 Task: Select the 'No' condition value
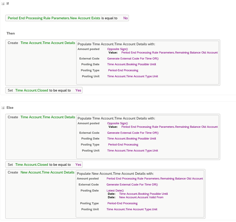pos(125,18)
